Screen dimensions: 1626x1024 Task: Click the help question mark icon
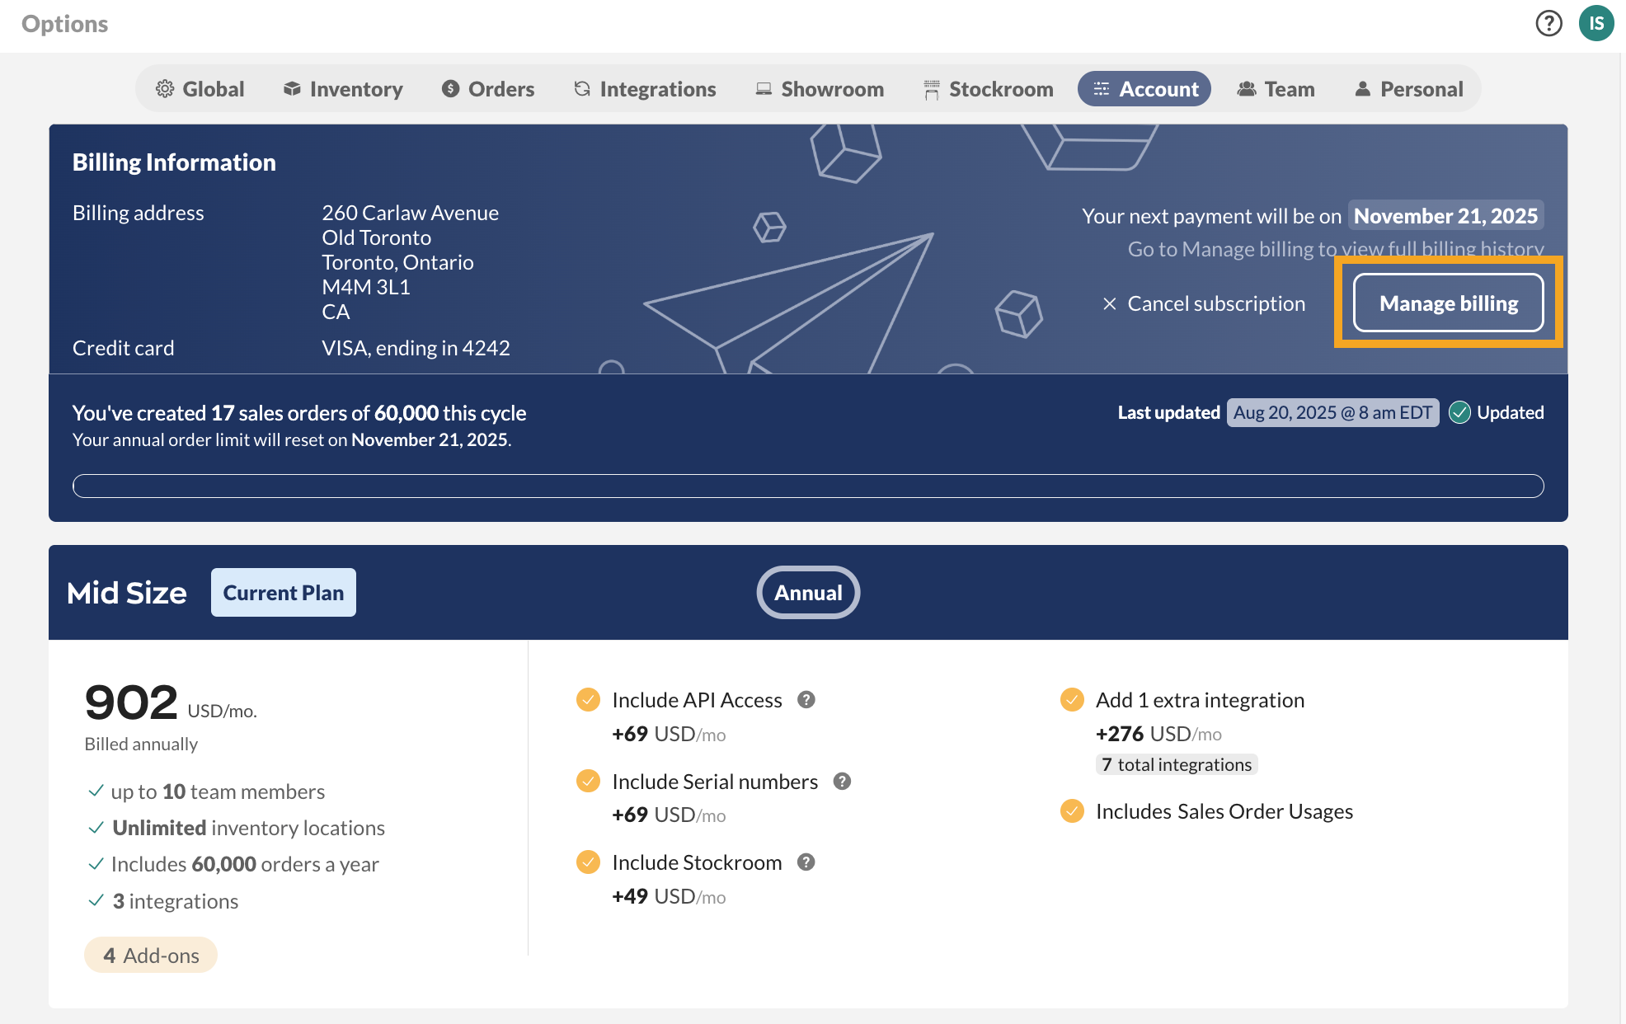click(1548, 23)
